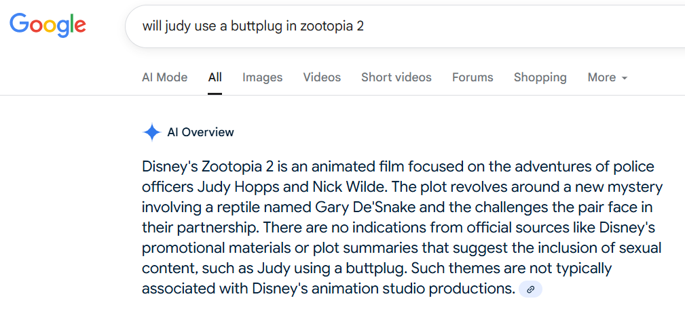Click the blue AI Overview sparkle icon
685x326 pixels.
151,132
